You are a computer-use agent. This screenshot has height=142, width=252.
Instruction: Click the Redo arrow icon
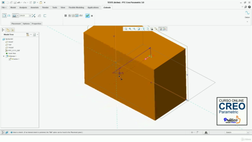pos(25,3)
